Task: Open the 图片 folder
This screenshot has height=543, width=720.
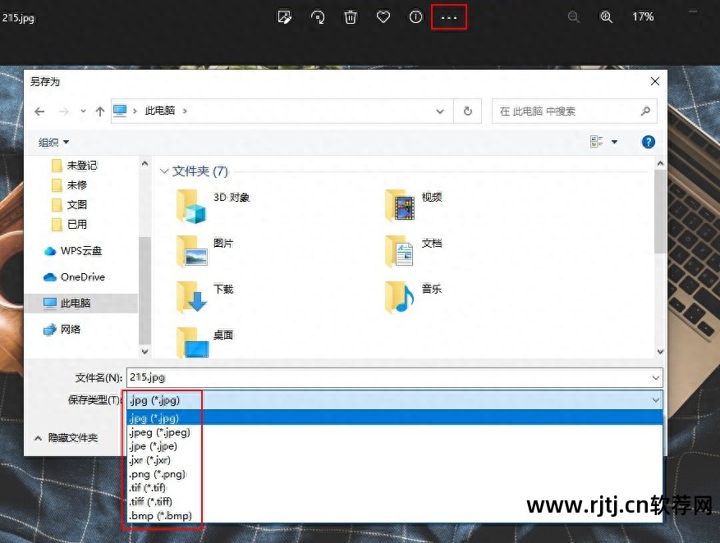Action: pyautogui.click(x=204, y=251)
